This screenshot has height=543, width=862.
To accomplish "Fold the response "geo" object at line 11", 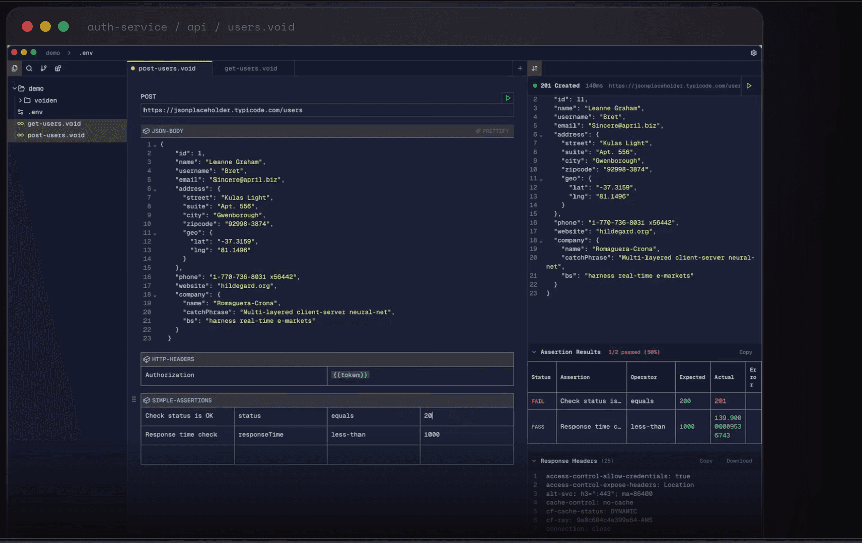I will 541,180.
